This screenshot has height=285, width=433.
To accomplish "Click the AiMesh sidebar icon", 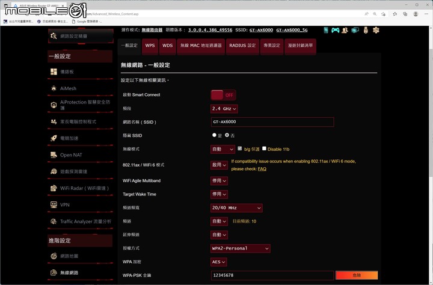I will [54, 88].
